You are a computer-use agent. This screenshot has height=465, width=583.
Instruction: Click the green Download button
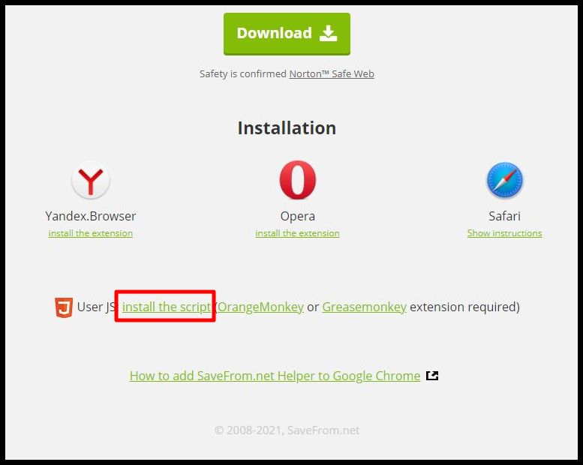point(287,34)
